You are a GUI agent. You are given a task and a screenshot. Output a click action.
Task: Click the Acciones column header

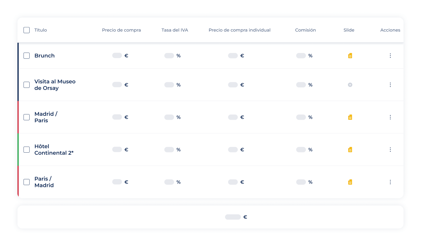pyautogui.click(x=390, y=30)
